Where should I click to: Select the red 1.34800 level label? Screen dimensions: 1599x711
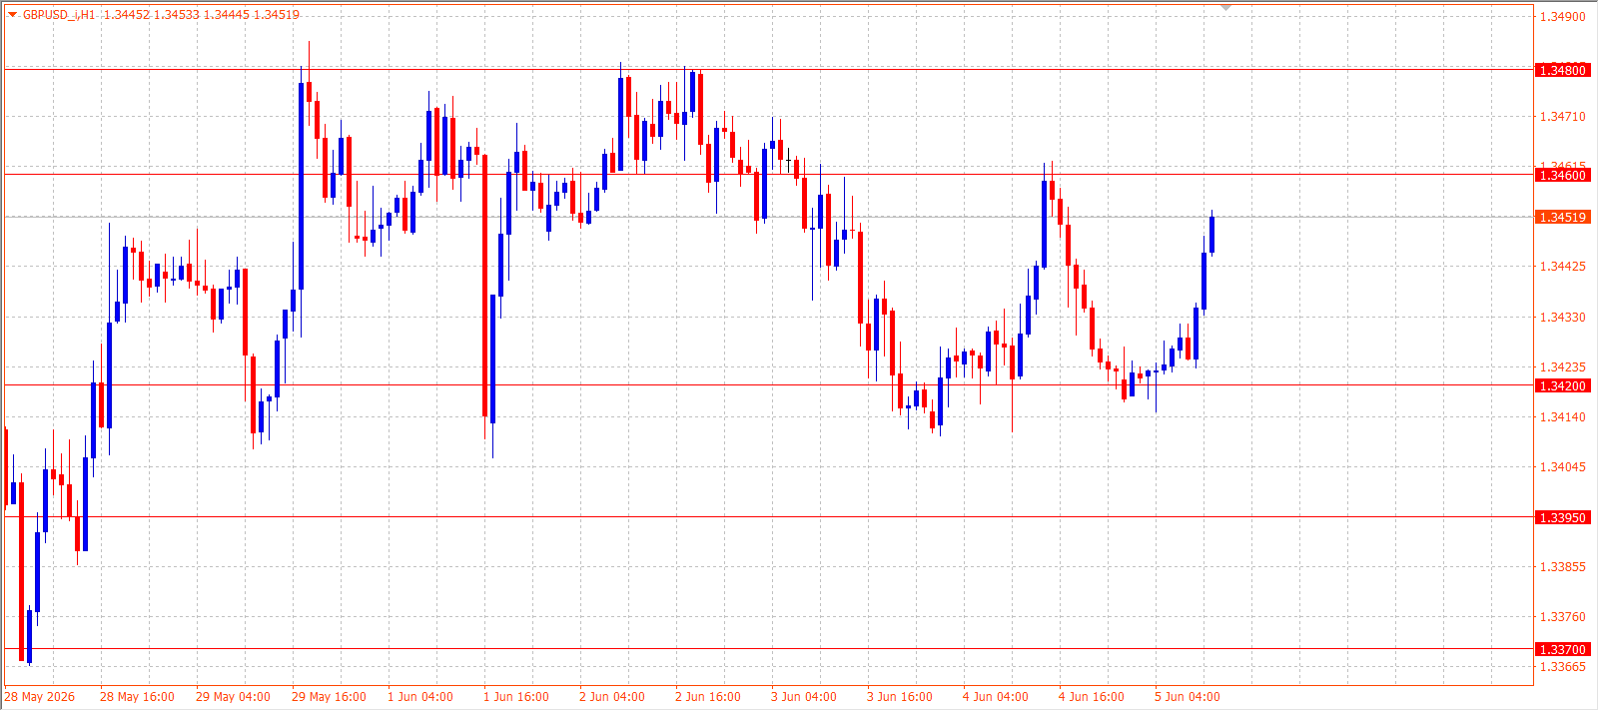click(1562, 70)
